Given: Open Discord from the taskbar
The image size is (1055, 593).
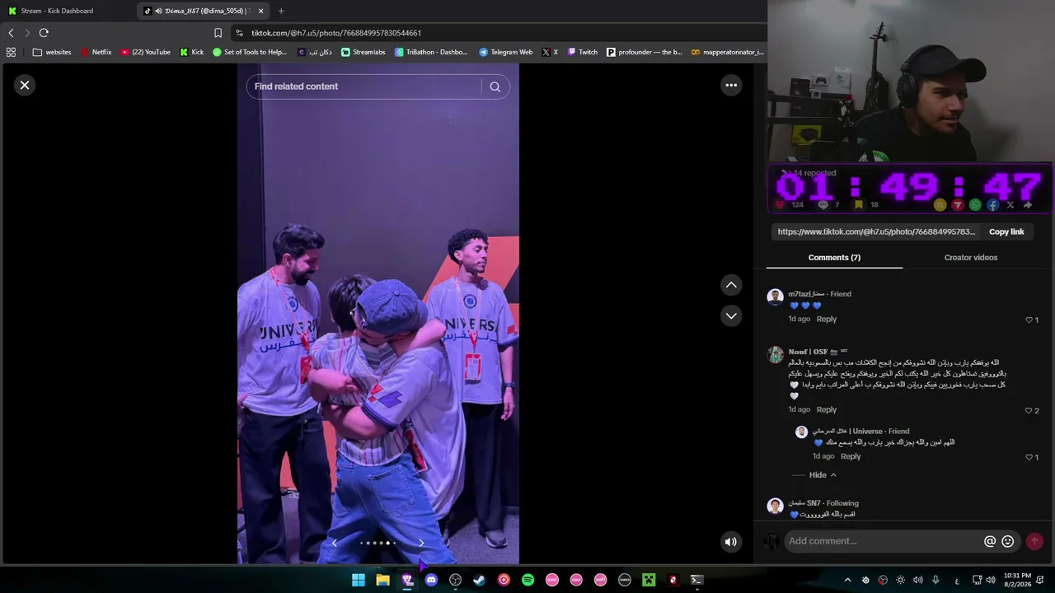Looking at the screenshot, I should click(x=431, y=580).
